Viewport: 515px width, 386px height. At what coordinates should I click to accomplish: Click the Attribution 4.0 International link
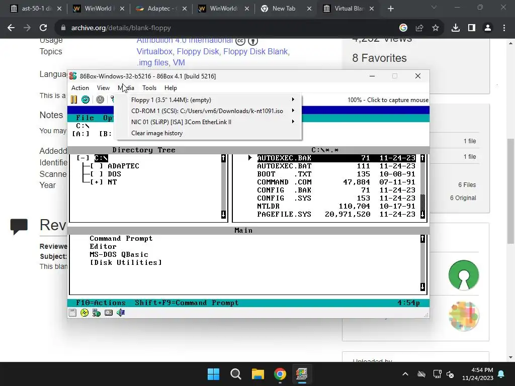coord(185,40)
